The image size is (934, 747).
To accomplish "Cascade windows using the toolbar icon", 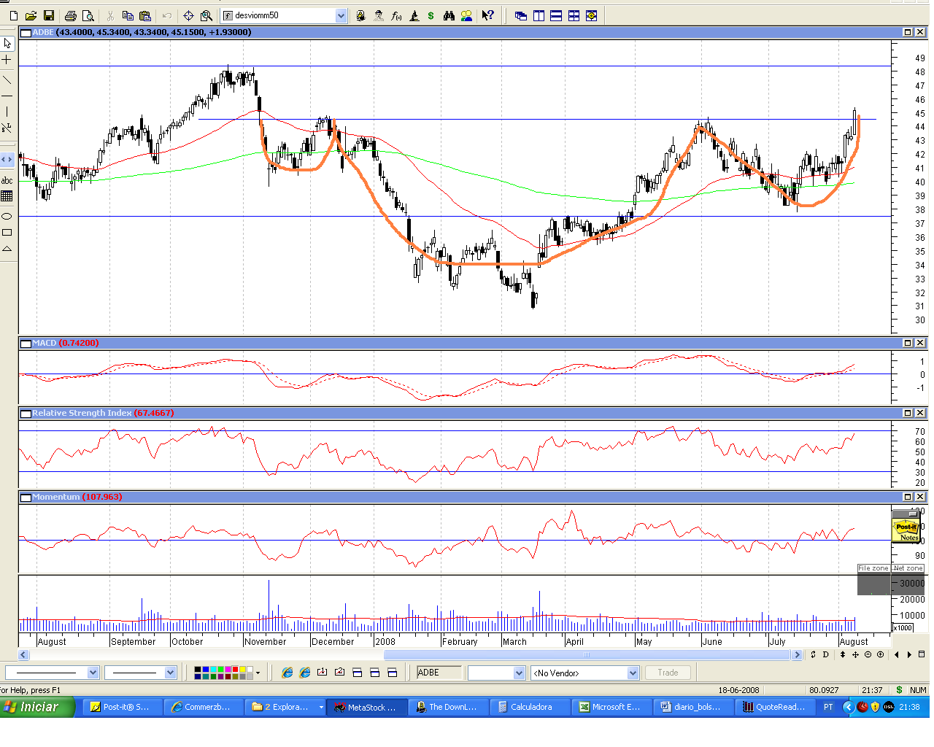I will (521, 15).
